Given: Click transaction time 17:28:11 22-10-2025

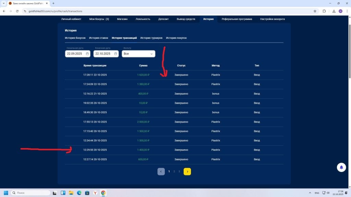Looking at the screenshot, I should [95, 75].
